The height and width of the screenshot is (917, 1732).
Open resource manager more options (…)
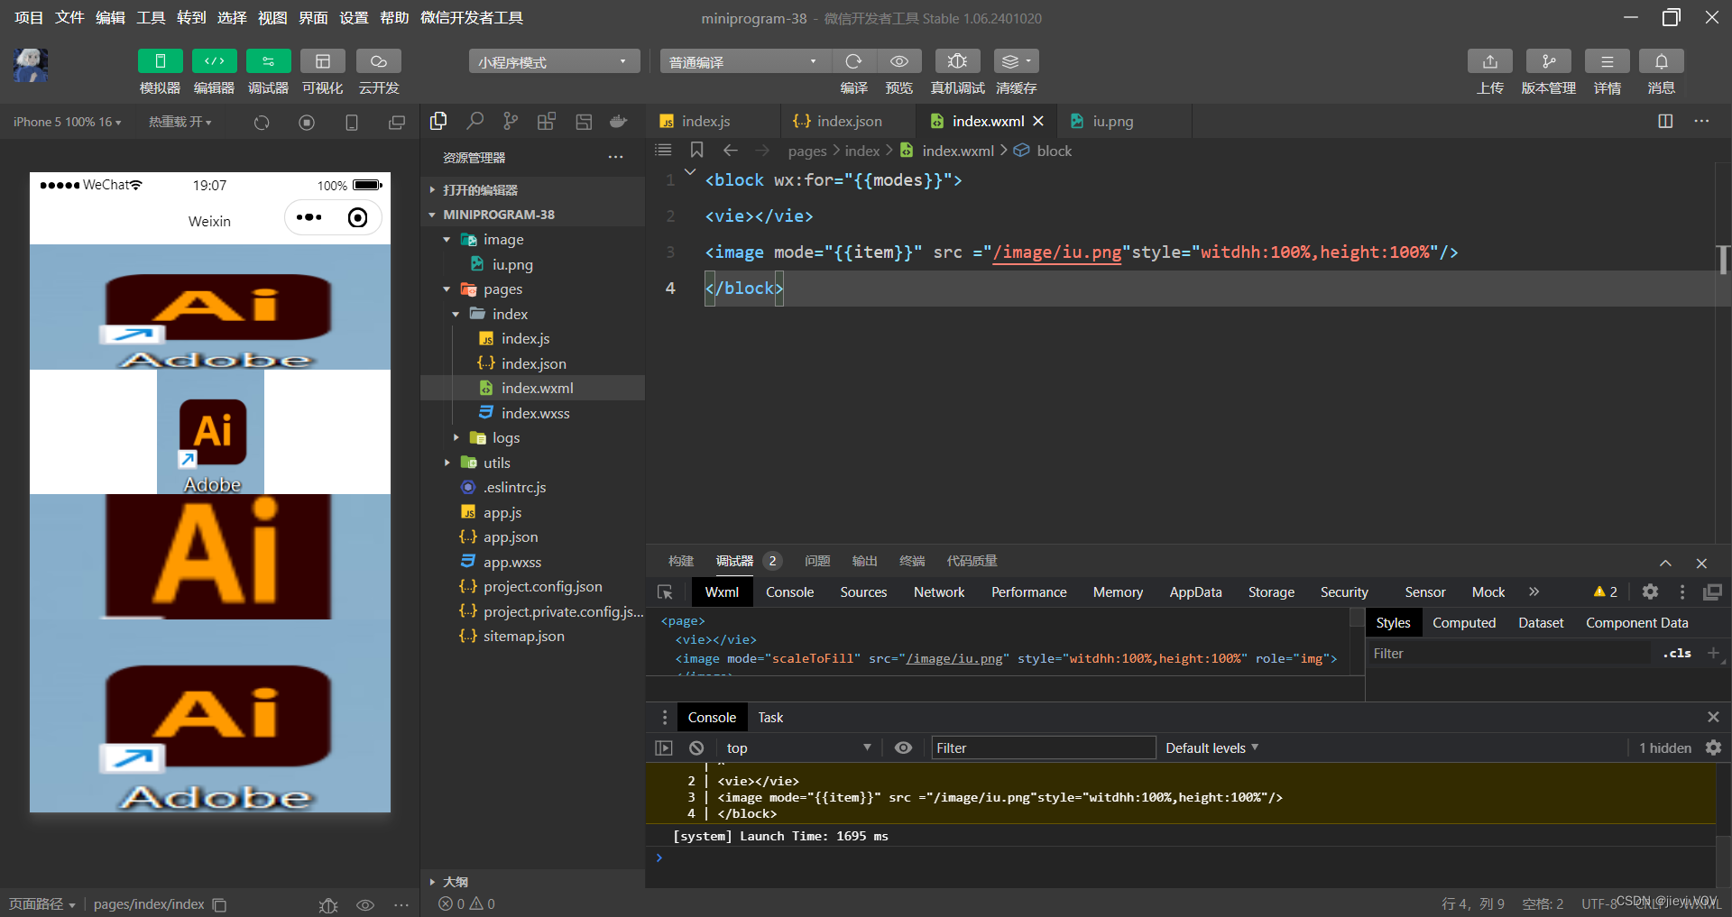(615, 157)
